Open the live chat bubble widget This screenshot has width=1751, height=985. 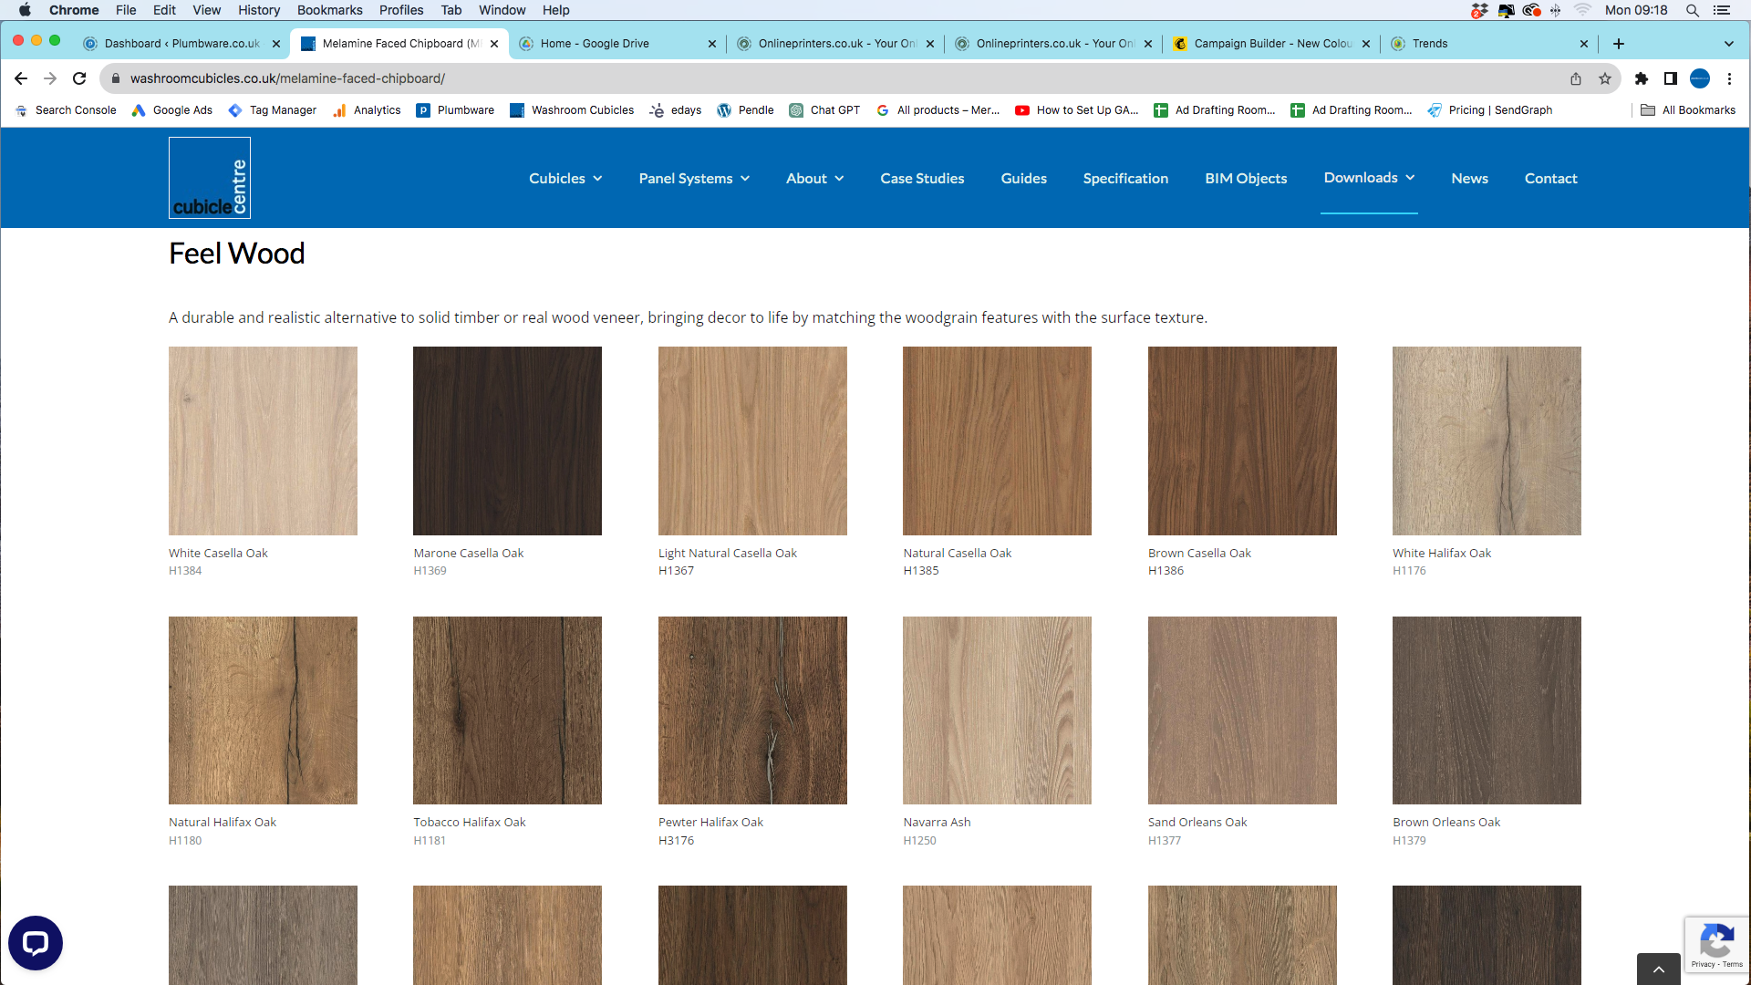pos(36,942)
